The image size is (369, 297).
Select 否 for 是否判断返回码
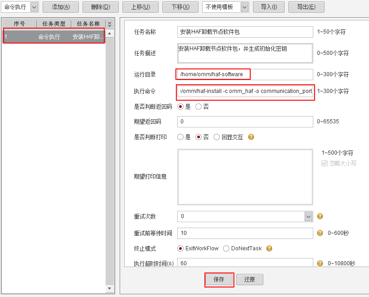coord(199,107)
